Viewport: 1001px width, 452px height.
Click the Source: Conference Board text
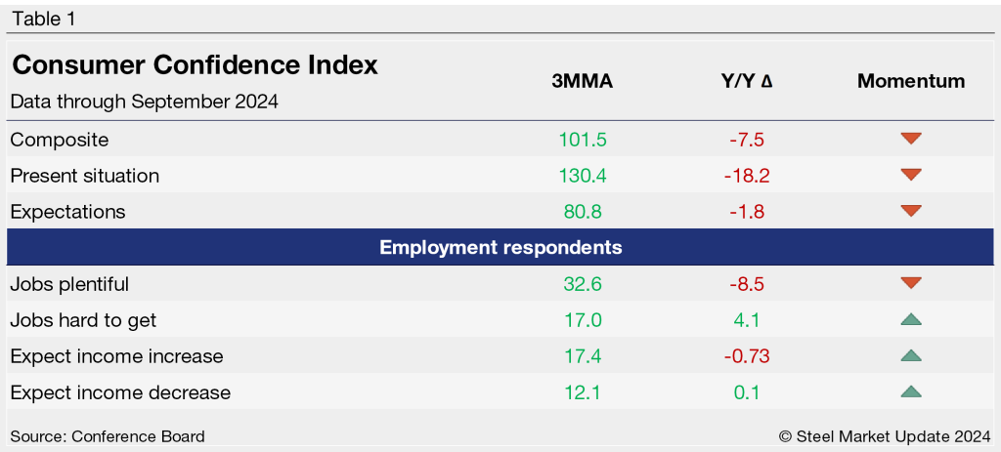tap(108, 435)
